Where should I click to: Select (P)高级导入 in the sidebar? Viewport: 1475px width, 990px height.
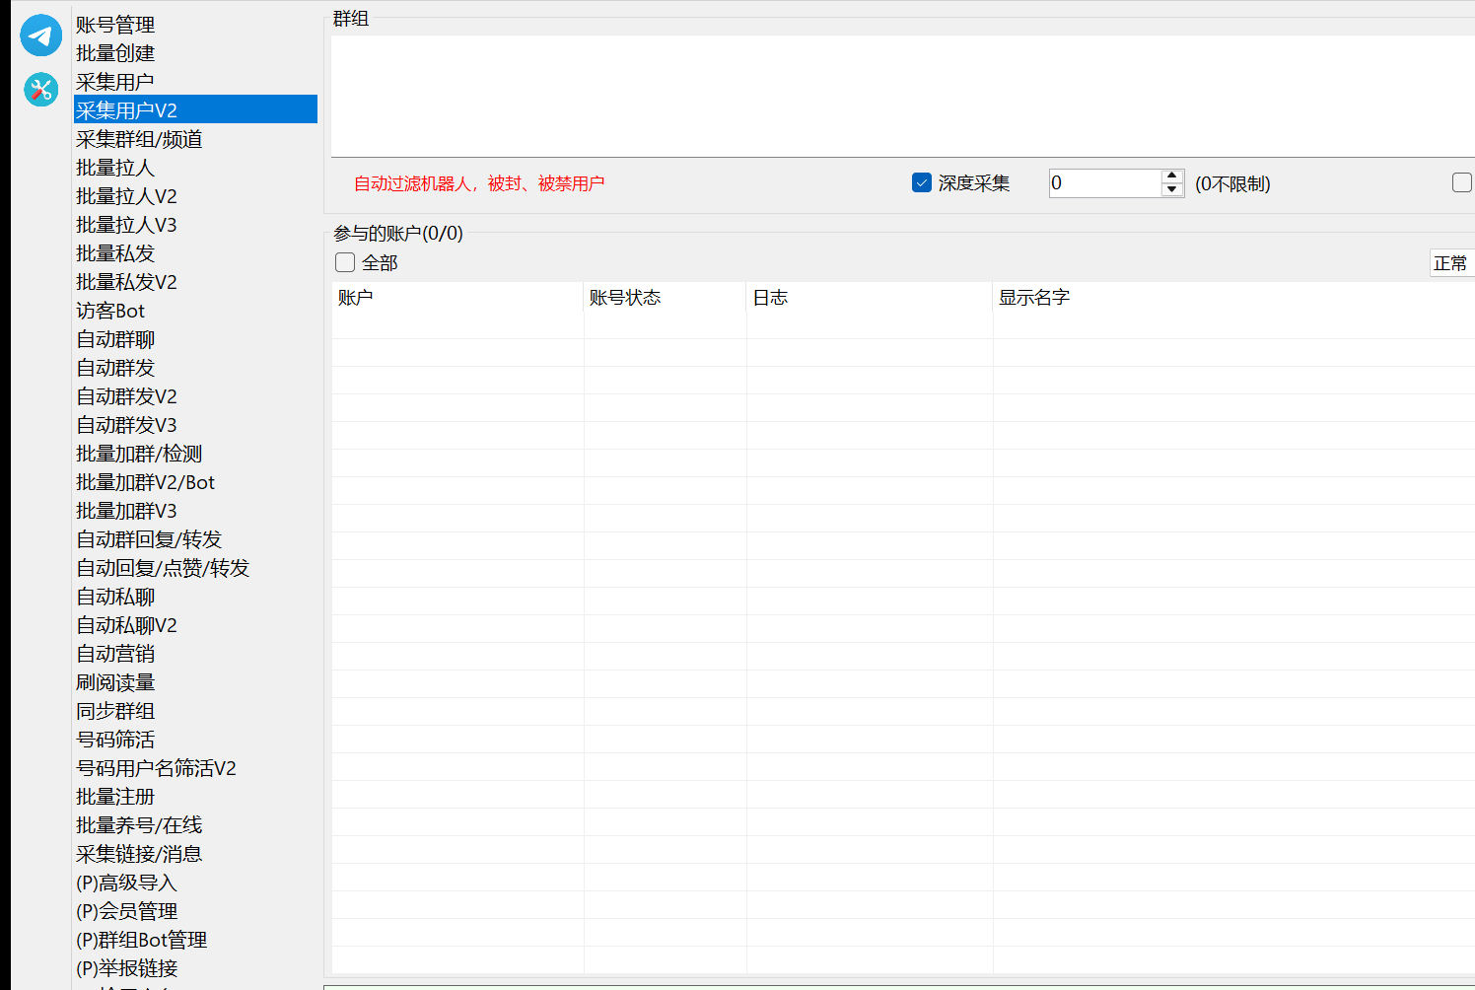[195, 883]
